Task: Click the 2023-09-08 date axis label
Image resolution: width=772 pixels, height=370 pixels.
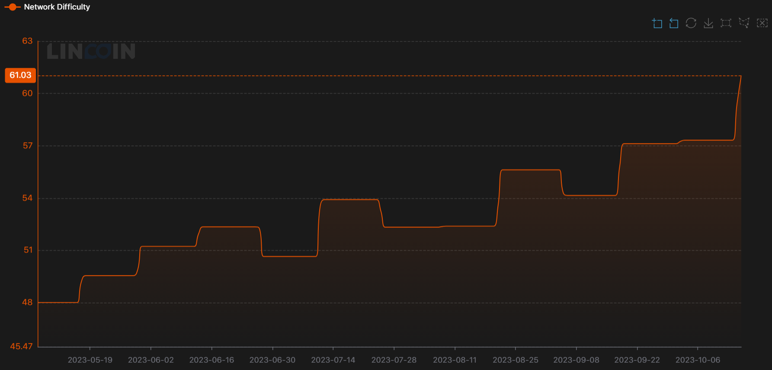Action: click(576, 360)
